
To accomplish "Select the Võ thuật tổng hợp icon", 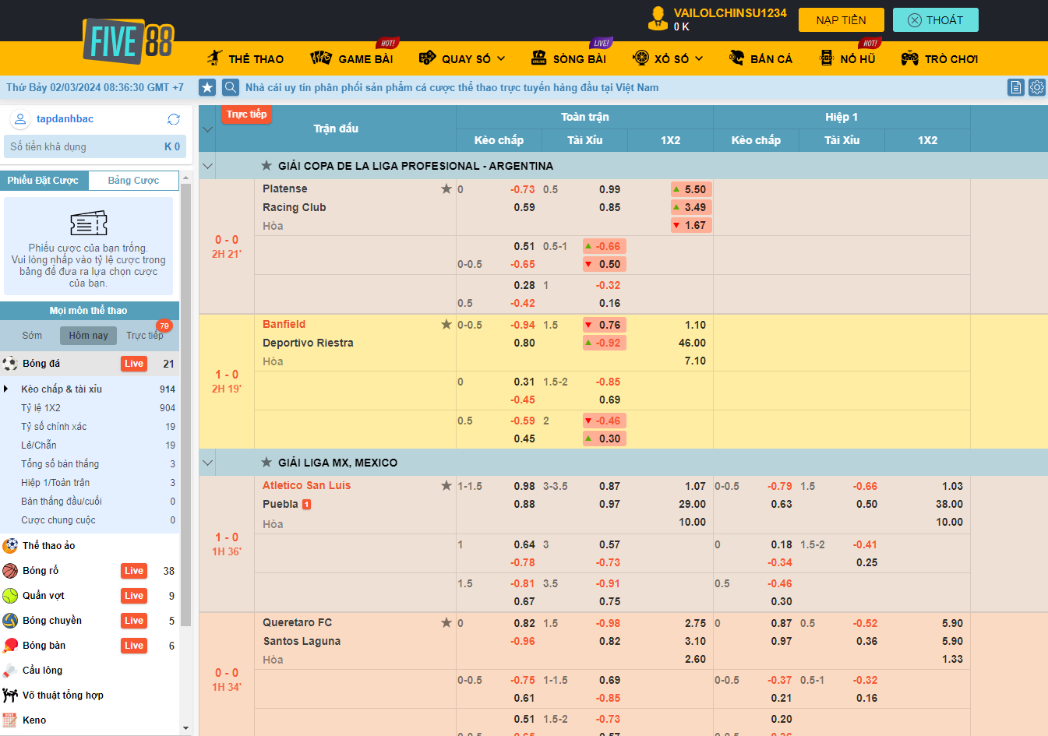I will pos(10,696).
